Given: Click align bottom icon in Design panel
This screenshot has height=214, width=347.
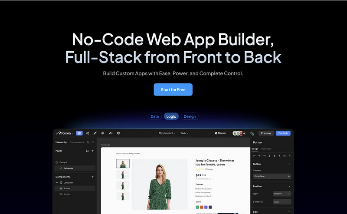Looking at the screenshot, I should [279, 156].
